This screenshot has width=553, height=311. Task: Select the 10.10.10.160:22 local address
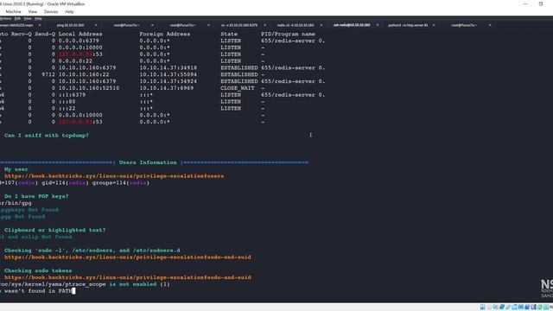[x=84, y=75]
